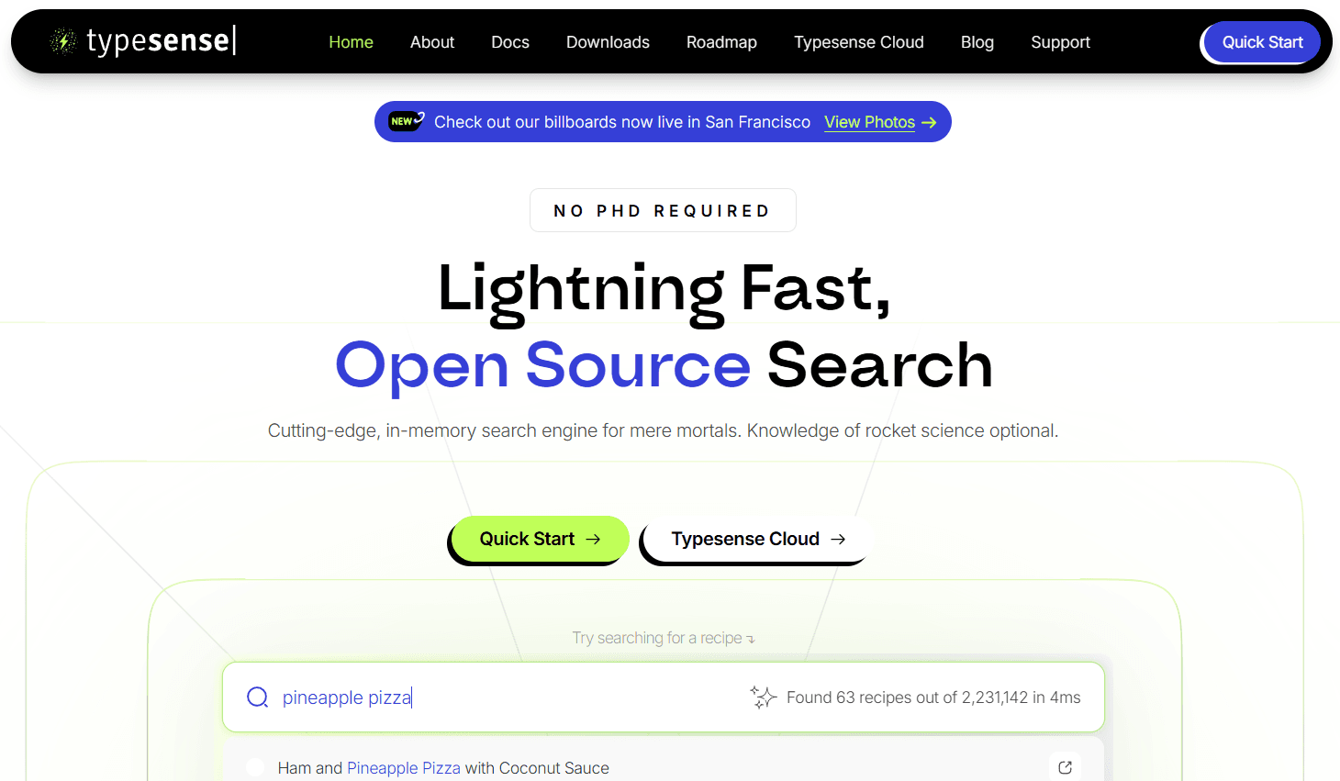This screenshot has width=1340, height=781.
Task: Click the magnifying glass search icon
Action: (258, 697)
